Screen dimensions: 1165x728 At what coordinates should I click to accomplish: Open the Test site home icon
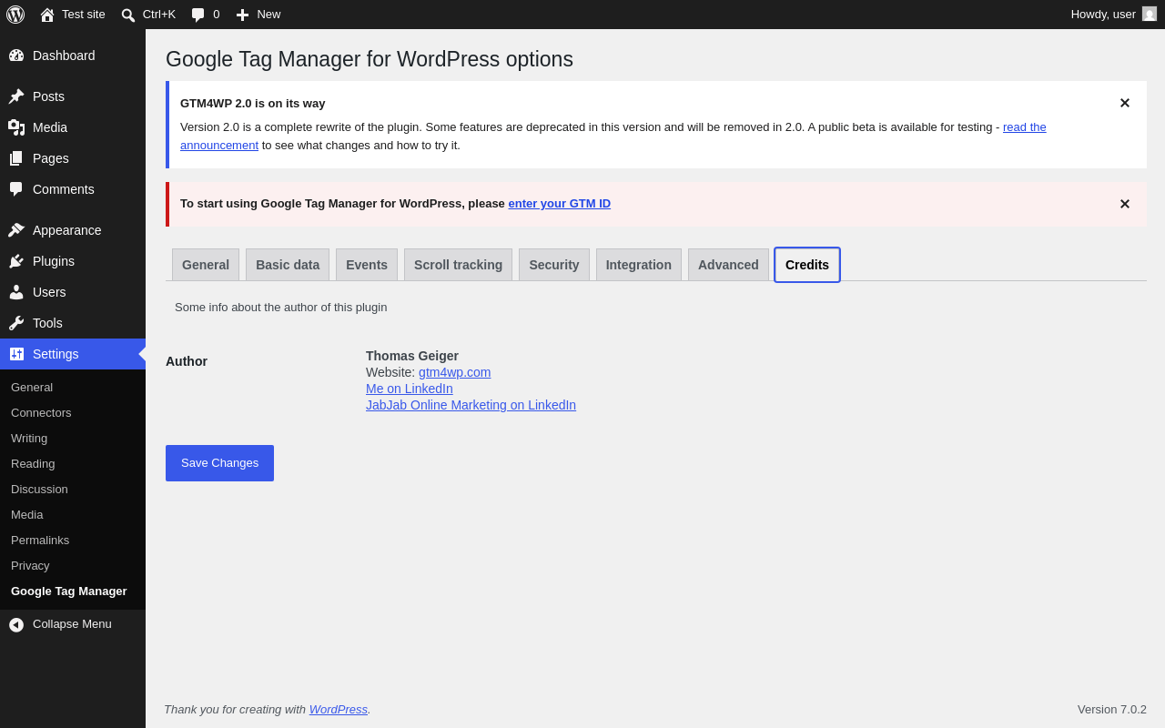pos(47,15)
